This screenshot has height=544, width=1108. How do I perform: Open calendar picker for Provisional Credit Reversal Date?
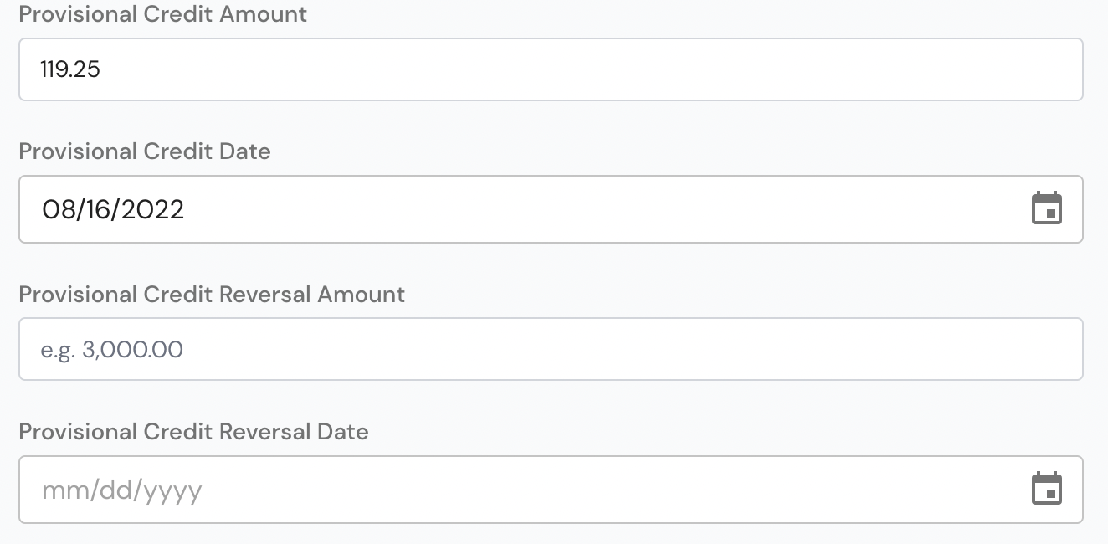coord(1046,489)
